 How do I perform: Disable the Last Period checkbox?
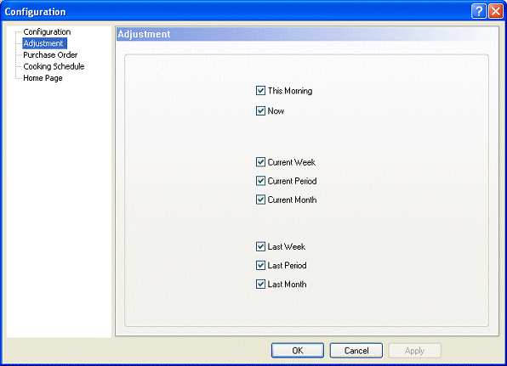pyautogui.click(x=260, y=265)
